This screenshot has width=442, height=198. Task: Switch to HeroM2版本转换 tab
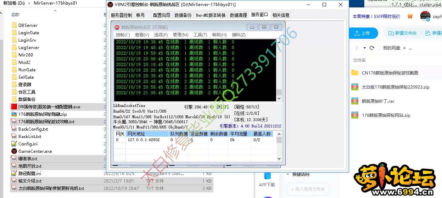tap(211, 15)
